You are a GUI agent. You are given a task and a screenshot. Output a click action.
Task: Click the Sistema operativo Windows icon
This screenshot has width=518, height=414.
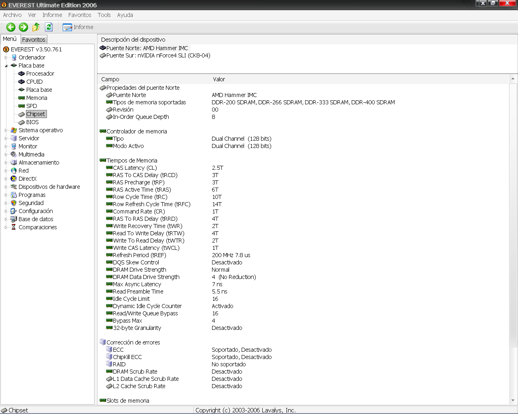(14, 130)
